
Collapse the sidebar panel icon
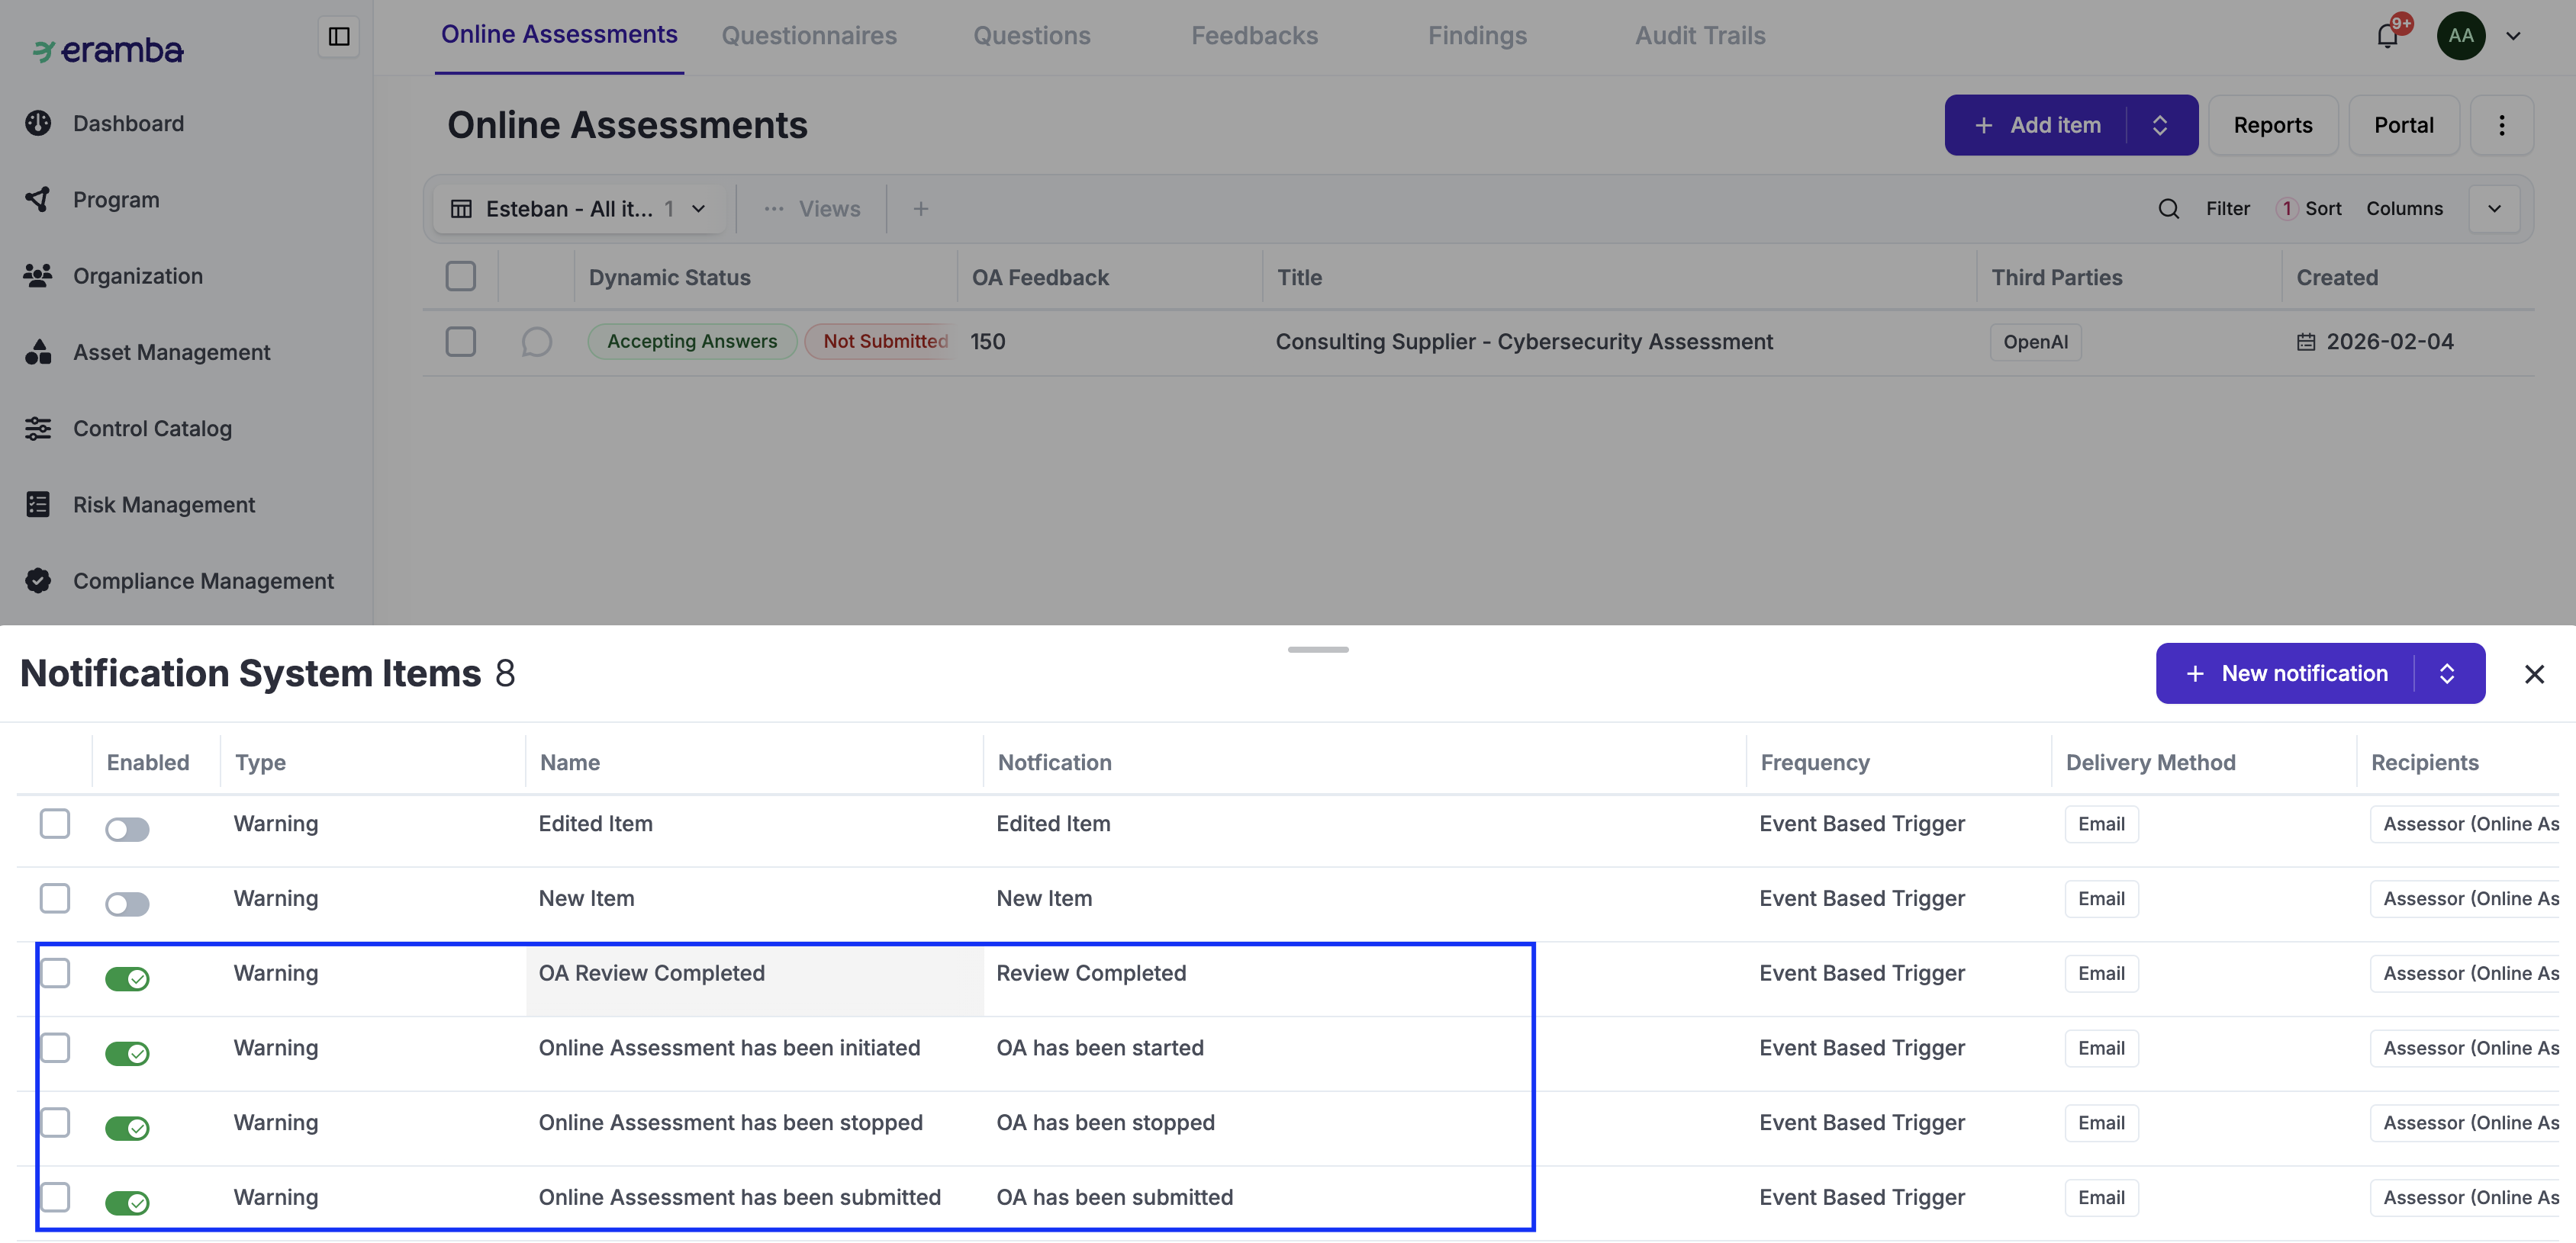[339, 37]
